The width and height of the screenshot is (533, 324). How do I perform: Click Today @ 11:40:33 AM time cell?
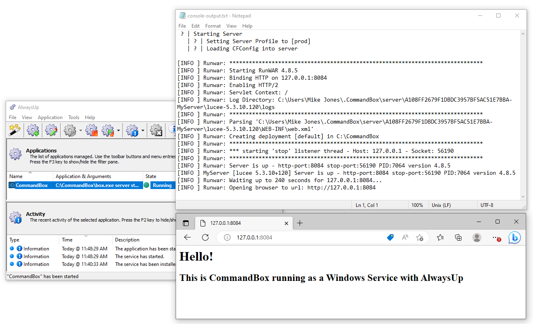(85, 264)
